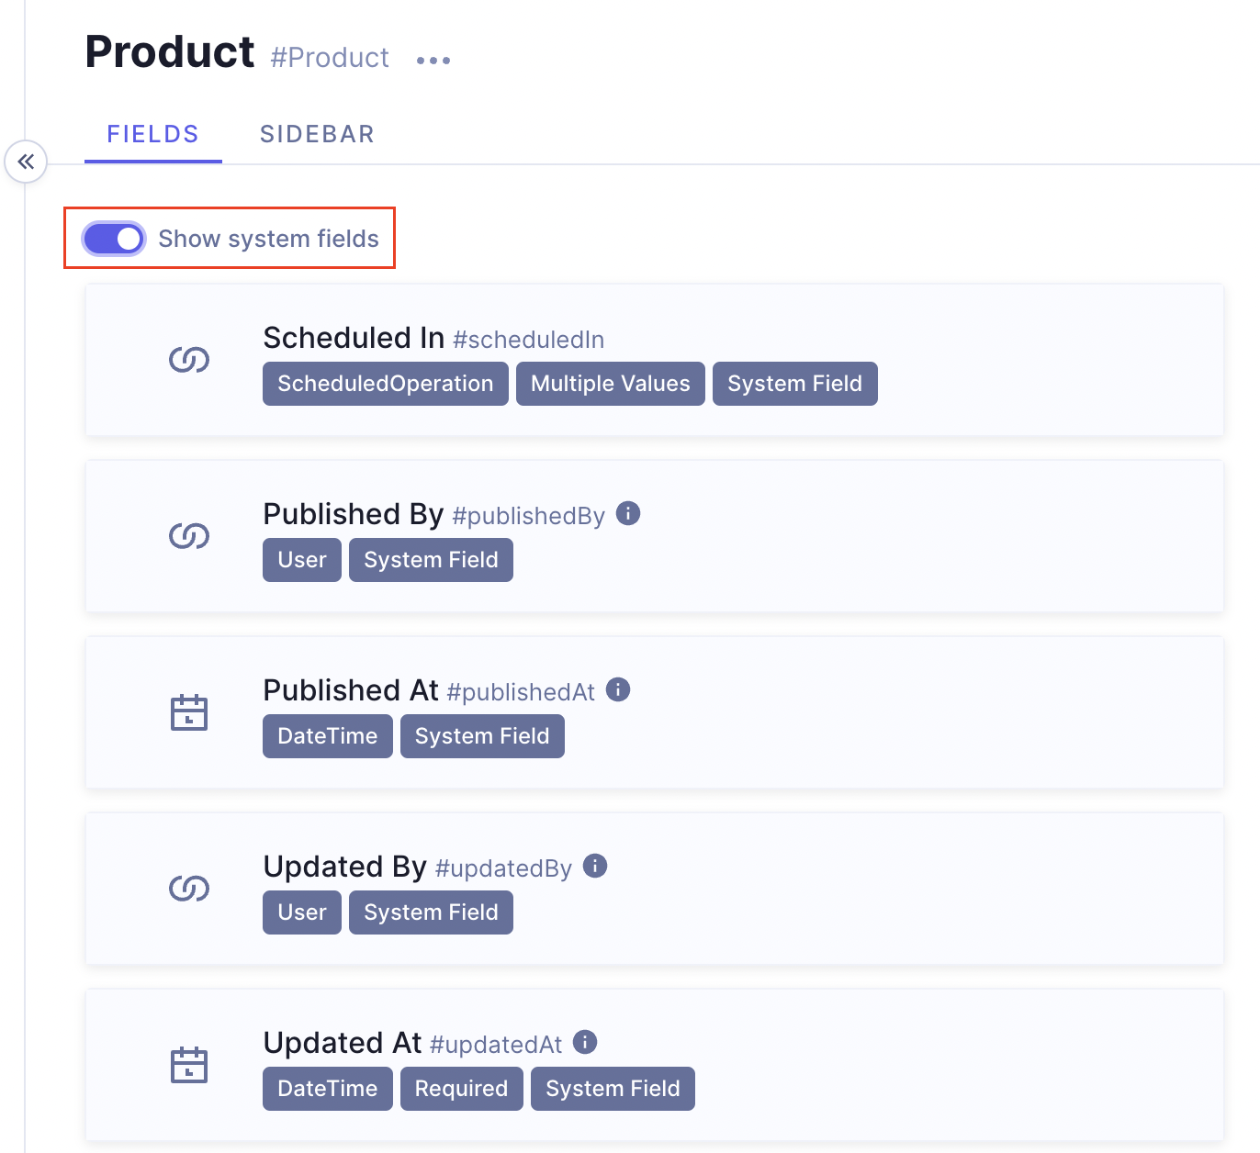Screen dimensions: 1260x1153
Task: Toggle off Show system fields switch
Action: pos(114,239)
